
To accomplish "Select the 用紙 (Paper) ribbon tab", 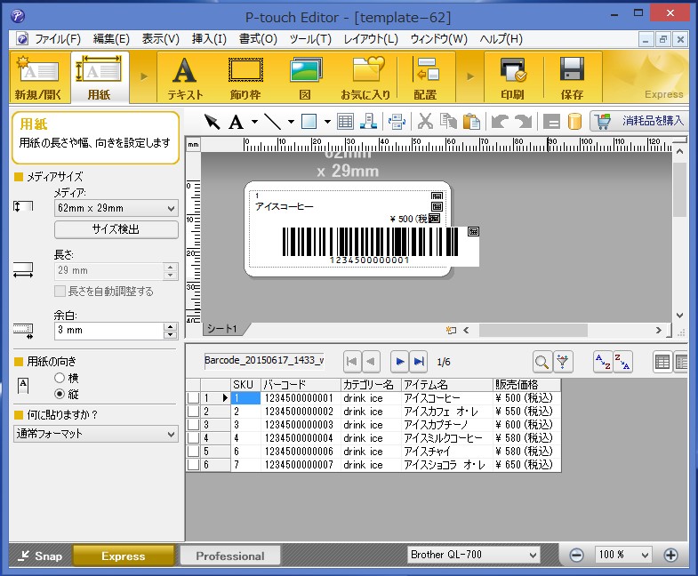I will pyautogui.click(x=100, y=77).
